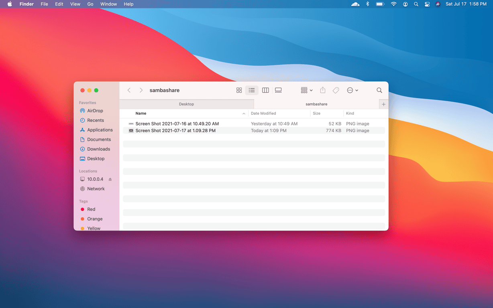Click the Share toolbar button
The image size is (493, 308).
(322, 90)
